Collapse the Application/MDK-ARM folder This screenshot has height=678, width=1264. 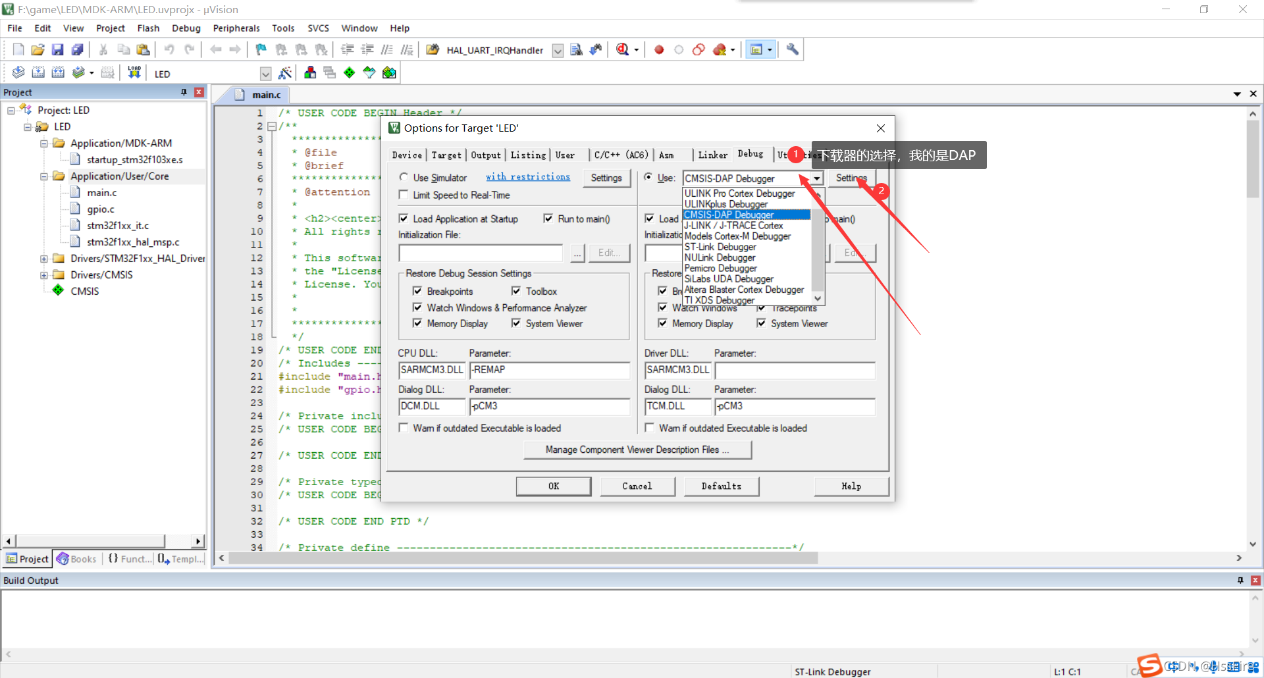pyautogui.click(x=44, y=143)
